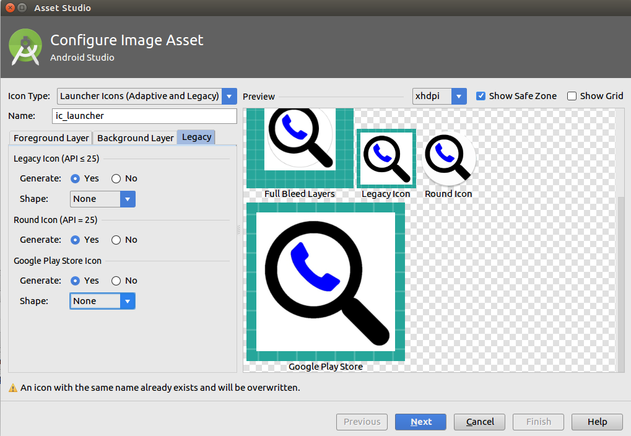Select the Round Icon preview thumbnail
This screenshot has height=436, width=631.
click(x=449, y=157)
